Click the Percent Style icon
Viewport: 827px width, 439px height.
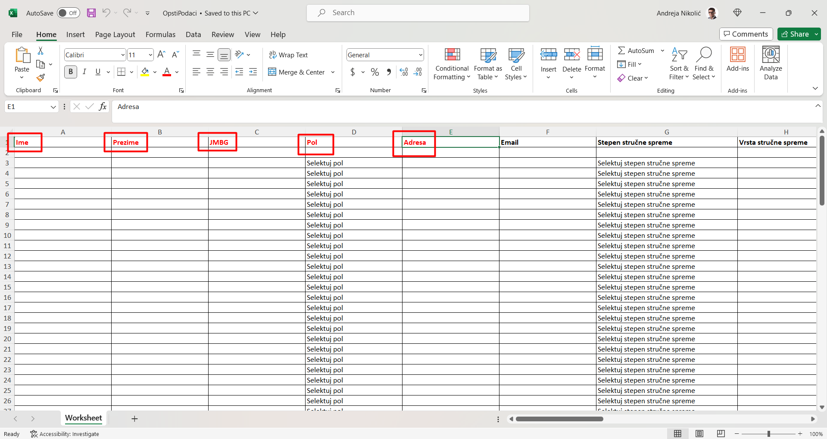coord(375,72)
